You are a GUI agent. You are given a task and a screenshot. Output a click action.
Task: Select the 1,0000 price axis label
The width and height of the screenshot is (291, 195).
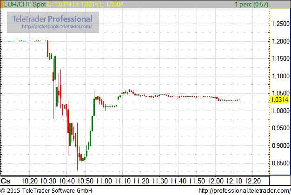(281, 111)
